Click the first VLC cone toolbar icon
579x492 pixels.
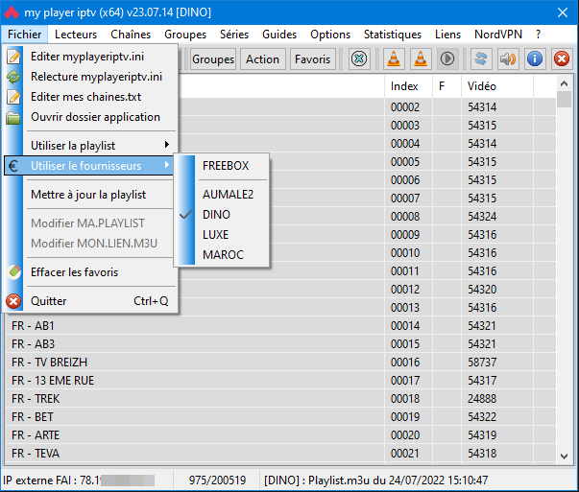(394, 59)
